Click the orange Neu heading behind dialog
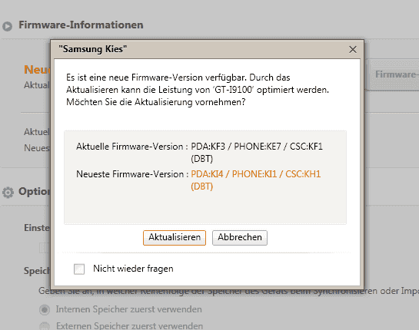Viewport: 419px width, 330px height. 37,70
